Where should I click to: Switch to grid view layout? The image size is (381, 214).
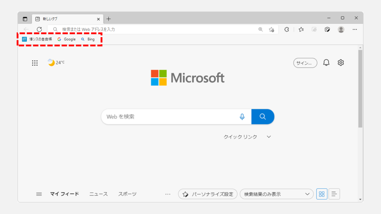click(322, 194)
